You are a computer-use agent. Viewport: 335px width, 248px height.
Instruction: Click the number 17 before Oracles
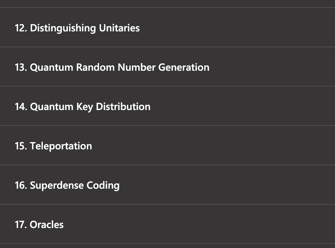click(20, 225)
